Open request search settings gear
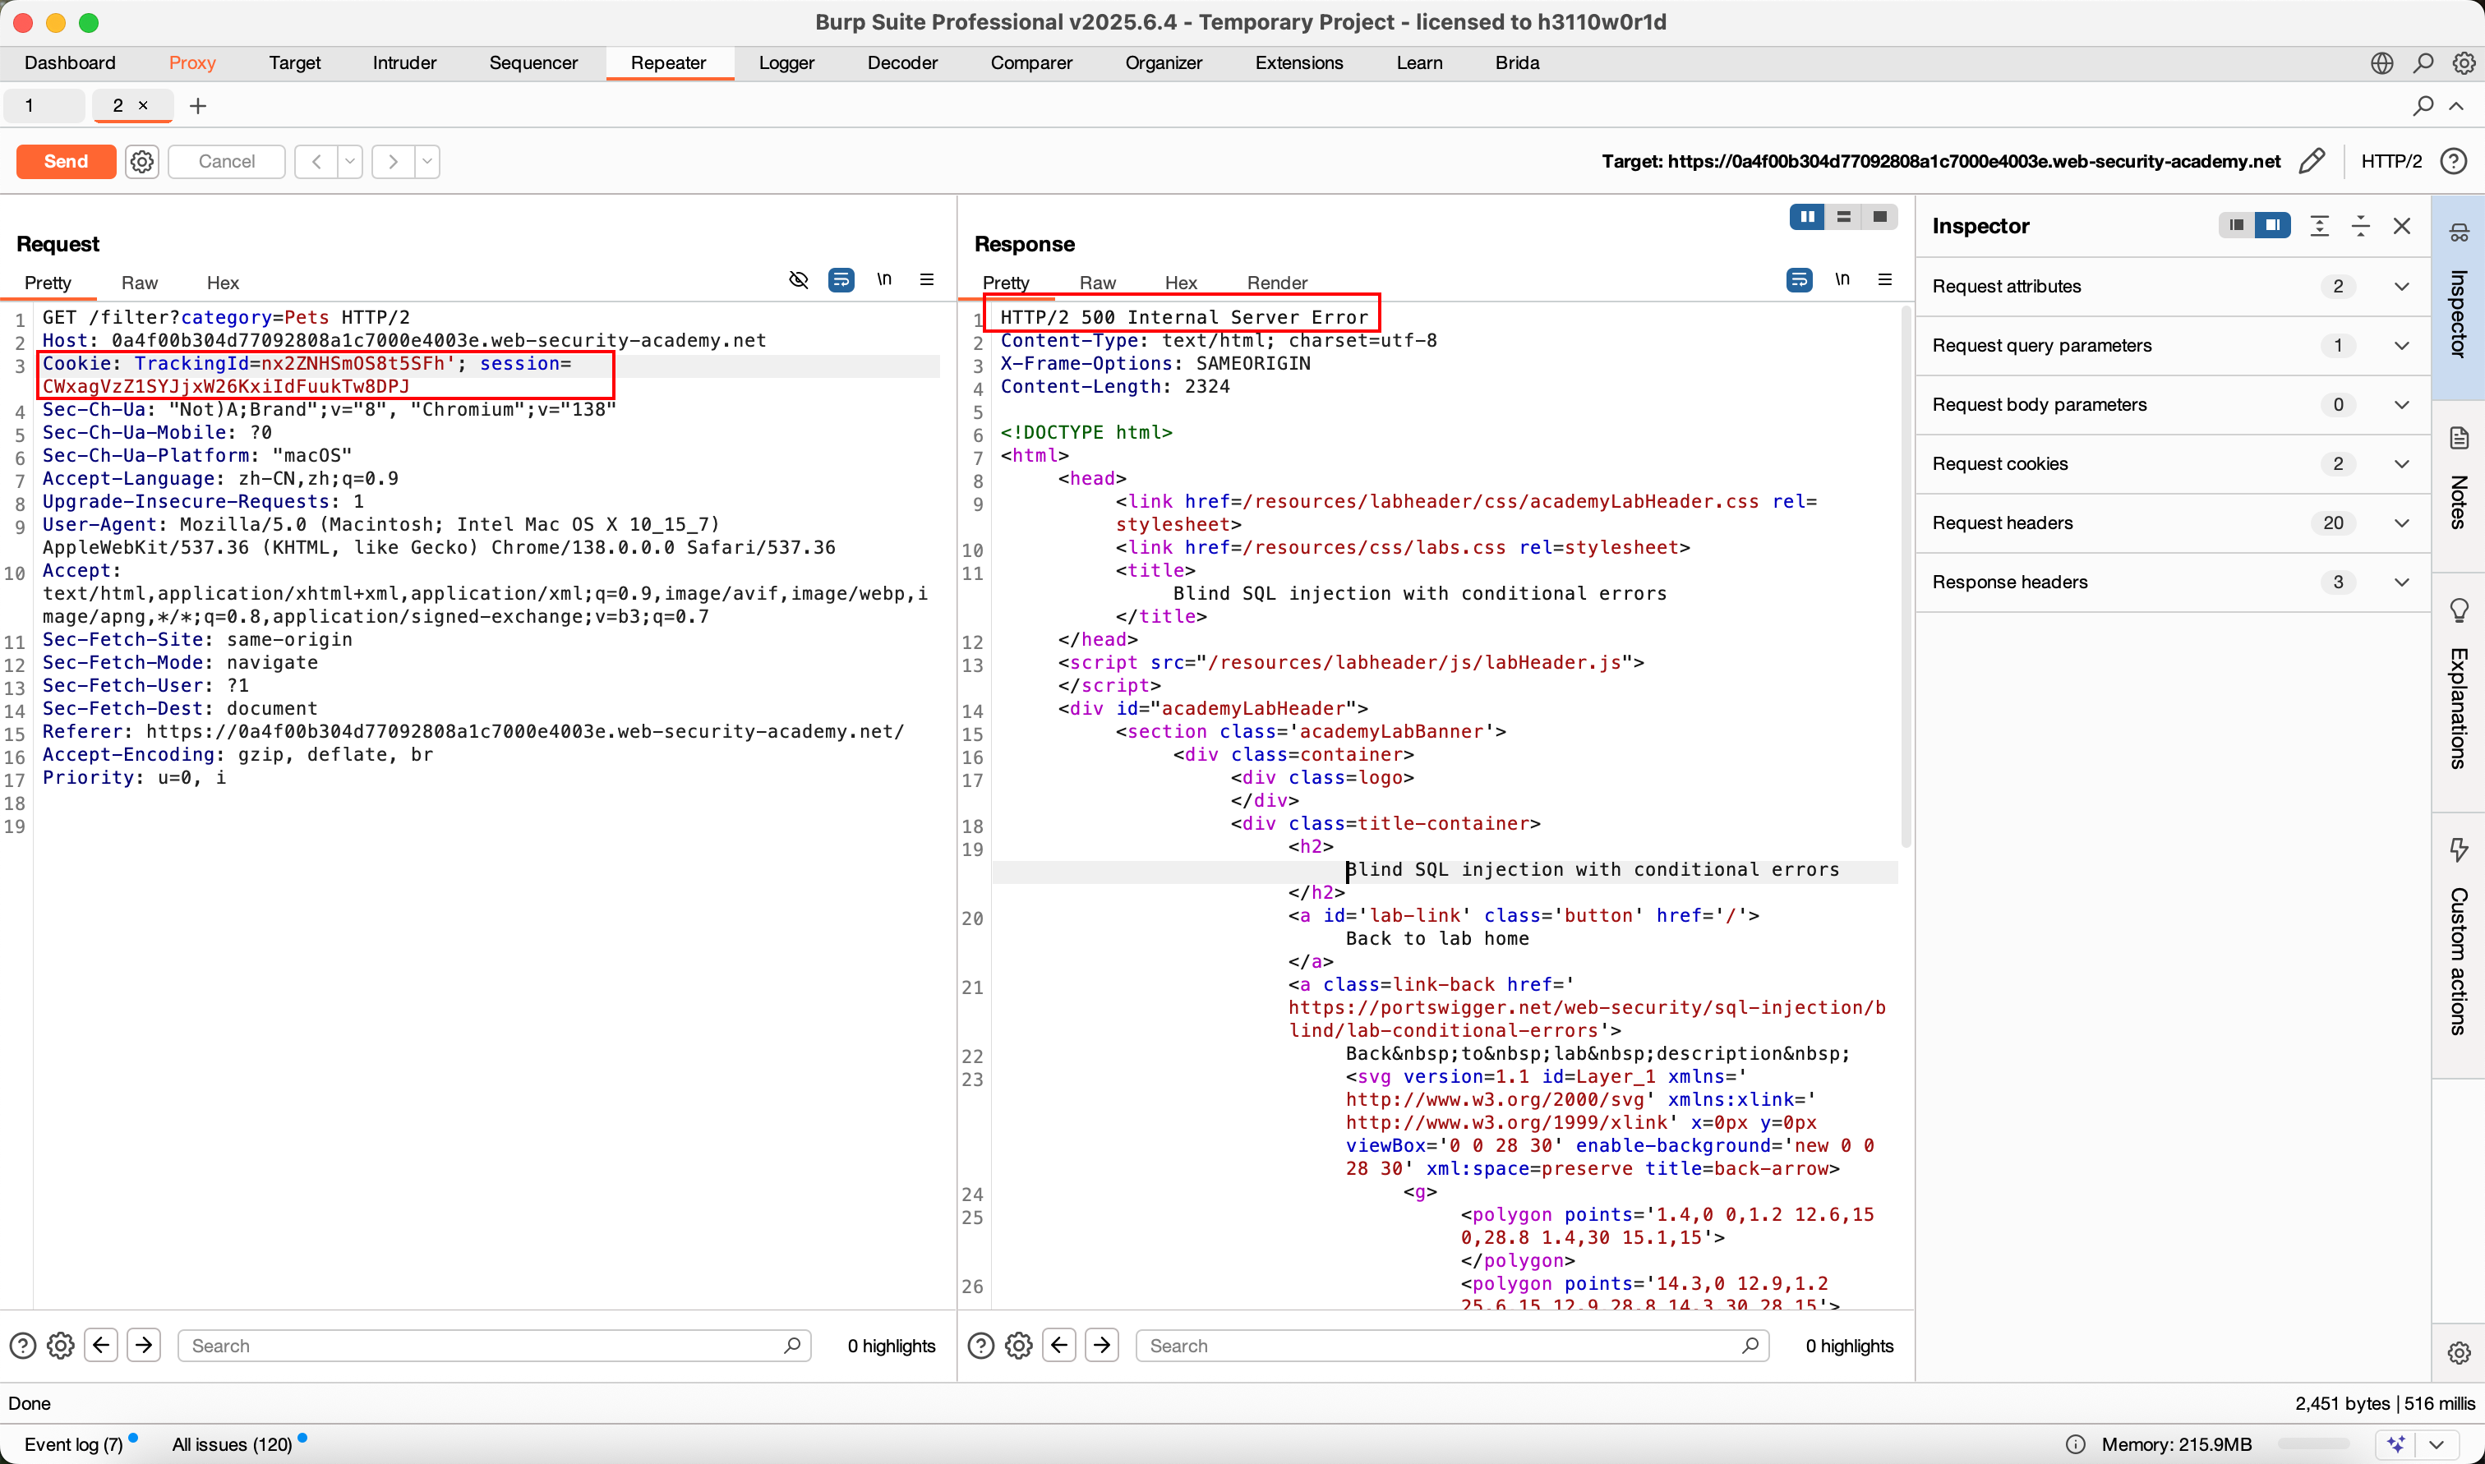This screenshot has height=1464, width=2485. [61, 1346]
